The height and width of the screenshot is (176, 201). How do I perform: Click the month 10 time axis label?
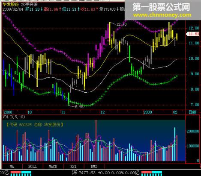pos(30,112)
